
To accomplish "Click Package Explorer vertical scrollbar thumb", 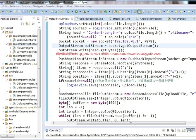I will [x=39, y=69].
